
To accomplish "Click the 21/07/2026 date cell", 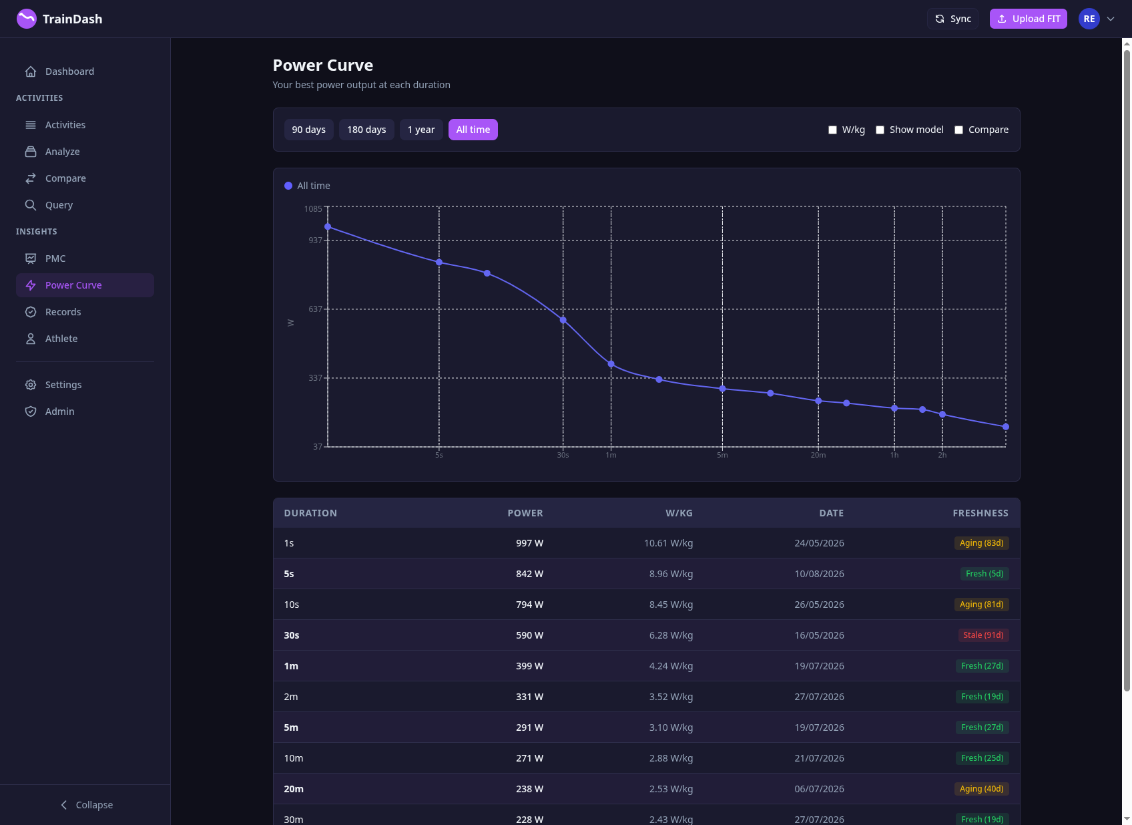I will pos(819,758).
